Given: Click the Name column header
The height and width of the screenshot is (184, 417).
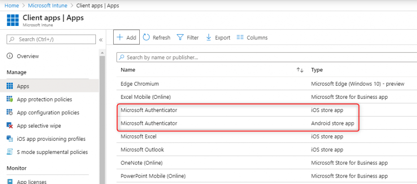Looking at the screenshot, I should 128,70.
